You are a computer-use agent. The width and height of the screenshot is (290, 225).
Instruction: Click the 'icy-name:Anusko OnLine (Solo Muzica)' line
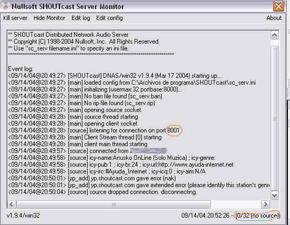[x=112, y=158]
